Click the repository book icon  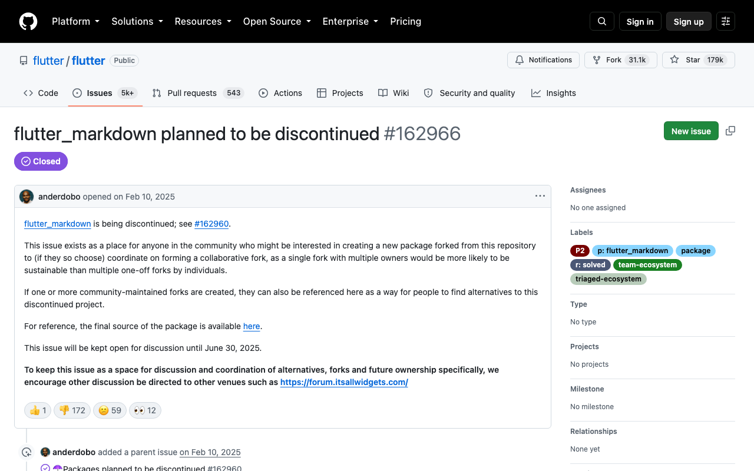[24, 61]
